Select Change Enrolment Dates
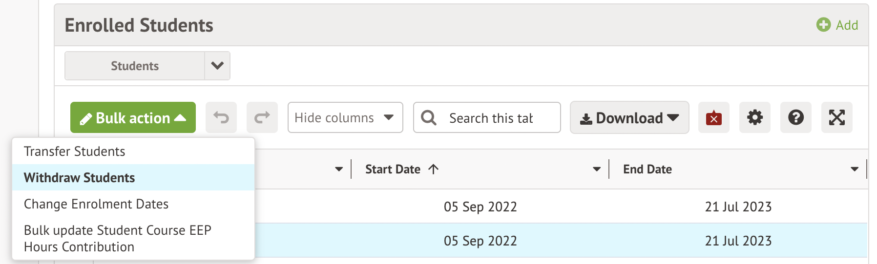877x264 pixels. 96,204
